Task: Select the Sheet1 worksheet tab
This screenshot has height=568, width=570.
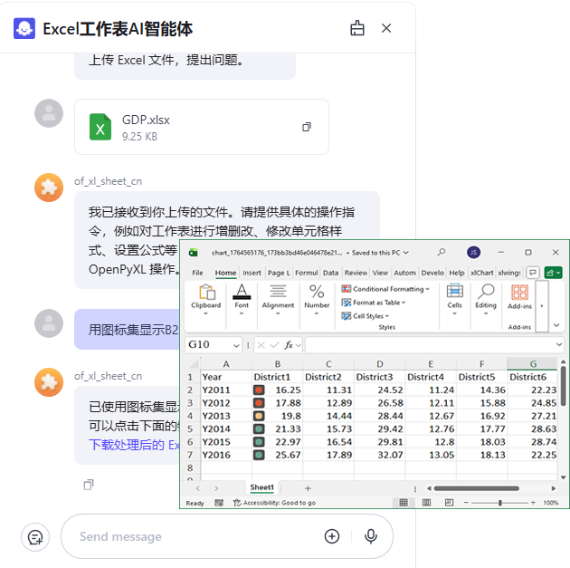Action: coord(261,487)
